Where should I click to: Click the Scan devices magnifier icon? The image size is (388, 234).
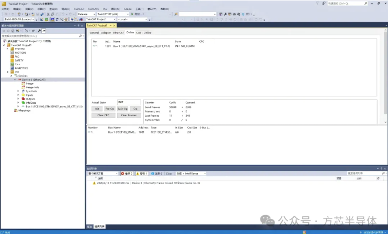pos(62,19)
